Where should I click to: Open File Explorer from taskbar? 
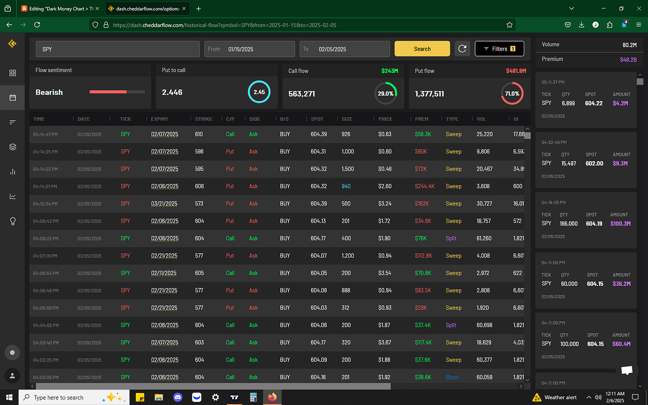coord(159,397)
